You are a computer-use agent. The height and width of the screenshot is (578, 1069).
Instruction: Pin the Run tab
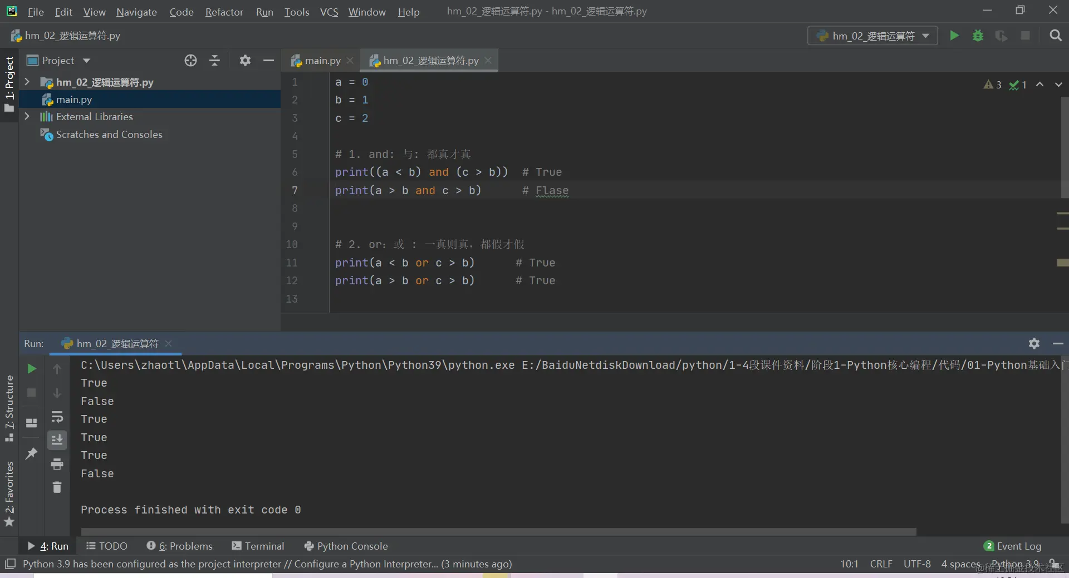pyautogui.click(x=32, y=453)
